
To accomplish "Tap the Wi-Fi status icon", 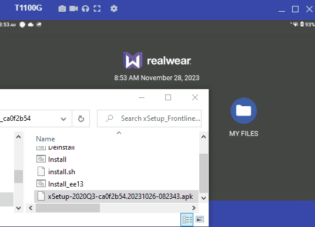I will tap(295, 25).
